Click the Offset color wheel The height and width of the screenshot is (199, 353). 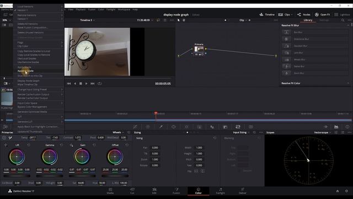(x=115, y=156)
